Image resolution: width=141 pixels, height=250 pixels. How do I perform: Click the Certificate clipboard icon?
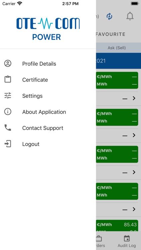tap(8, 79)
